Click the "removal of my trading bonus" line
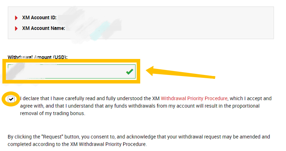This screenshot has width=286, height=151. 53,114
